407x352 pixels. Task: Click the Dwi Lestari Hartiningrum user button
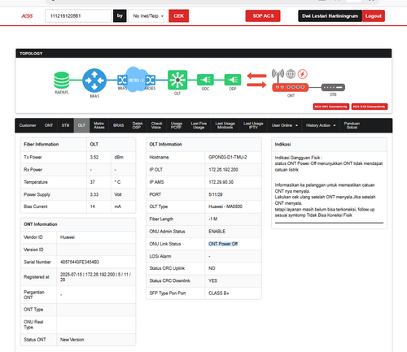tap(330, 16)
